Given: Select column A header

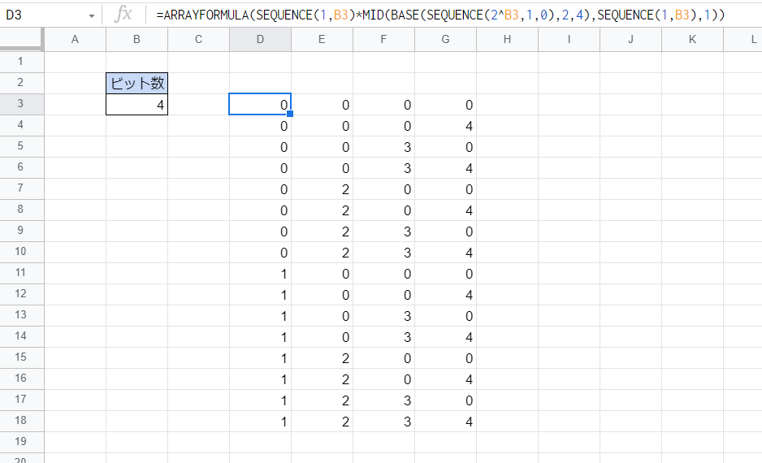Looking at the screenshot, I should pos(75,39).
